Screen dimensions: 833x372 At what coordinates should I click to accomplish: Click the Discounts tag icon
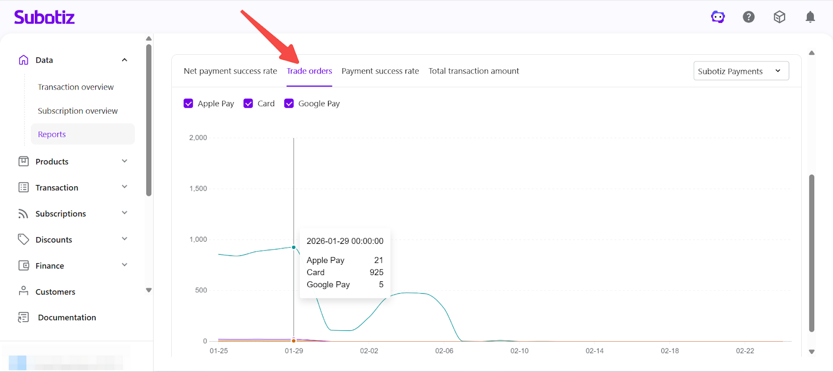point(23,240)
